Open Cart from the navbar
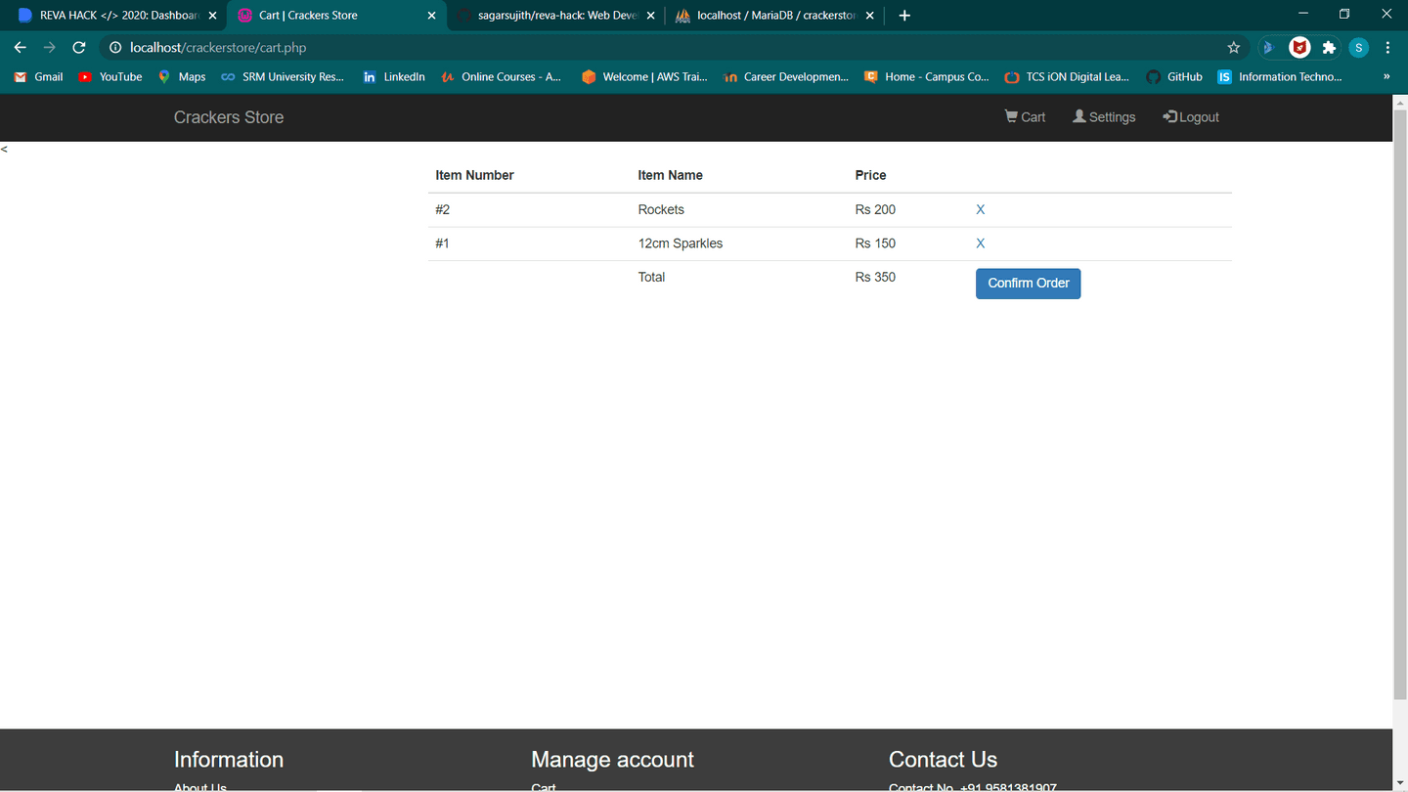This screenshot has width=1408, height=792. [1025, 117]
